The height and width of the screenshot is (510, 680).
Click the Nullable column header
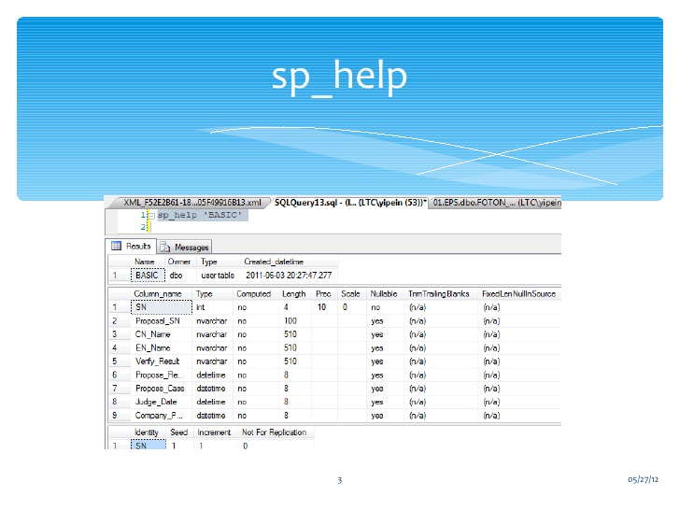pyautogui.click(x=383, y=293)
